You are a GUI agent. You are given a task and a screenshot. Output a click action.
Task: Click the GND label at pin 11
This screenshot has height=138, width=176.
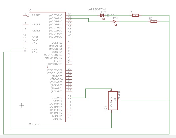pyautogui.click(x=34, y=52)
